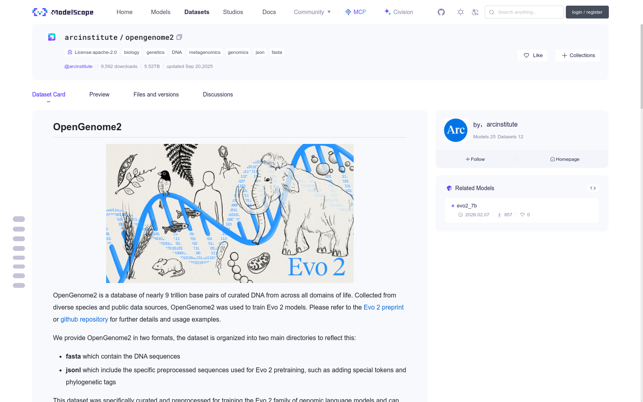Image resolution: width=643 pixels, height=402 pixels.
Task: Switch to the Files and versions tab
Action: [156, 94]
